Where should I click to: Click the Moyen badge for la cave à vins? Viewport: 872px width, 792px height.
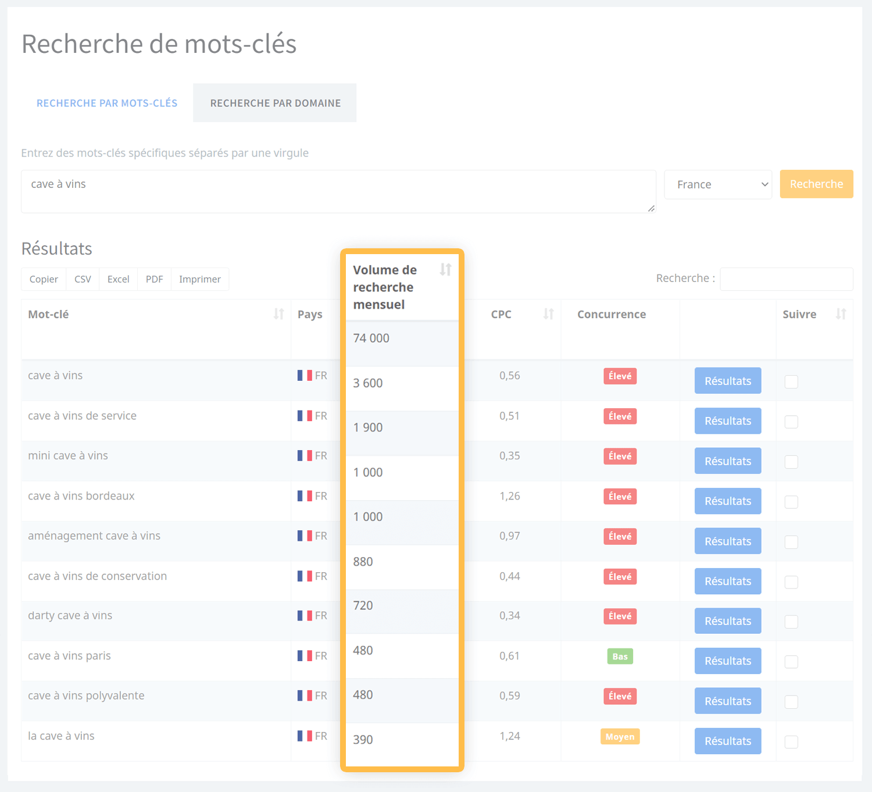620,737
